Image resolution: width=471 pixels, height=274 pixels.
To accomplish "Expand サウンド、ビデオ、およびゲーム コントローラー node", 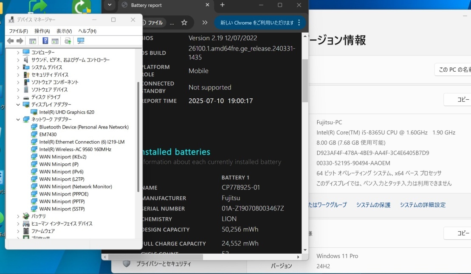I will pyautogui.click(x=18, y=60).
